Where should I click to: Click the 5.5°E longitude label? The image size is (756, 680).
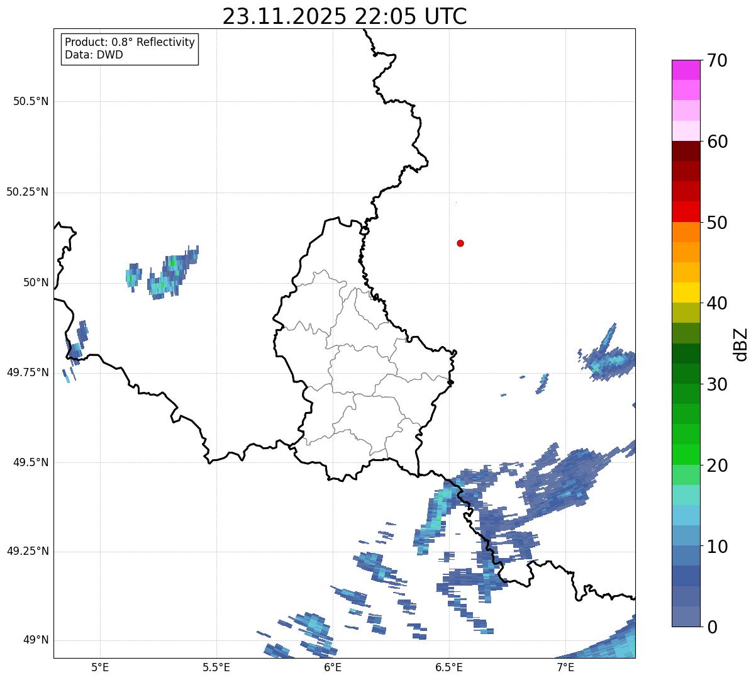(216, 667)
